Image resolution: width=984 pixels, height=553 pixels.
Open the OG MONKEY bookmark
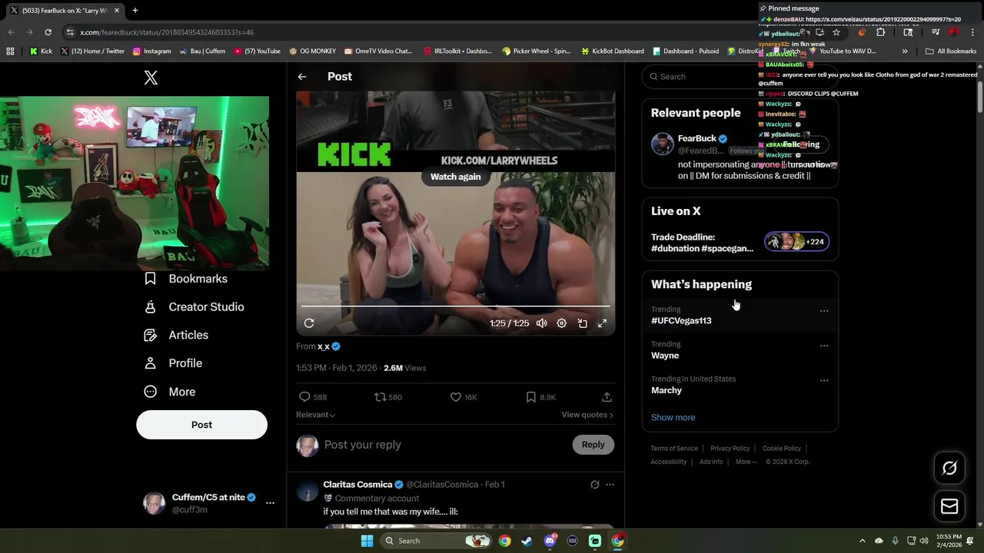312,51
